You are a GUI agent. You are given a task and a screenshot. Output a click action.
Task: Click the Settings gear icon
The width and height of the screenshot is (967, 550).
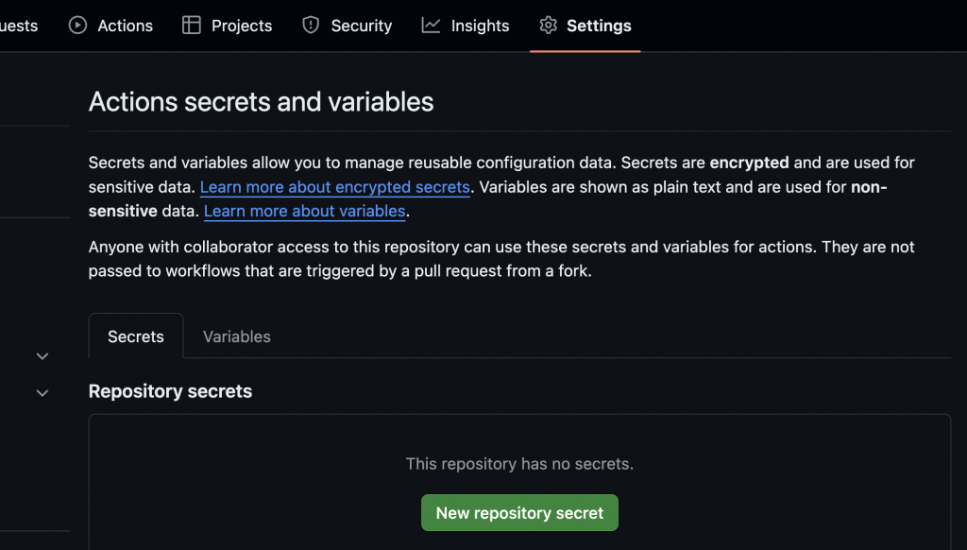click(548, 26)
